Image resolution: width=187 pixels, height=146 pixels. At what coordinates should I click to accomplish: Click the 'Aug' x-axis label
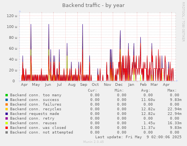tap(72, 85)
